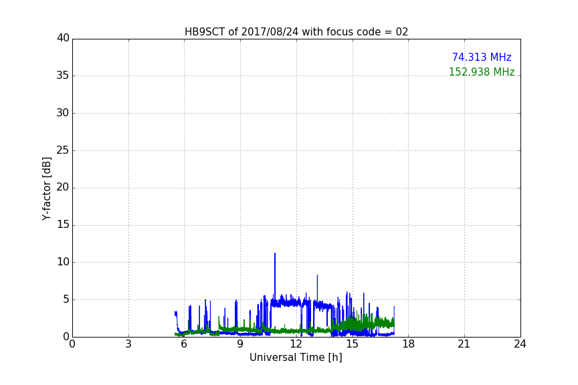This screenshot has height=385, width=578.
Task: Click x-axis tick label 6
Action: point(184,344)
